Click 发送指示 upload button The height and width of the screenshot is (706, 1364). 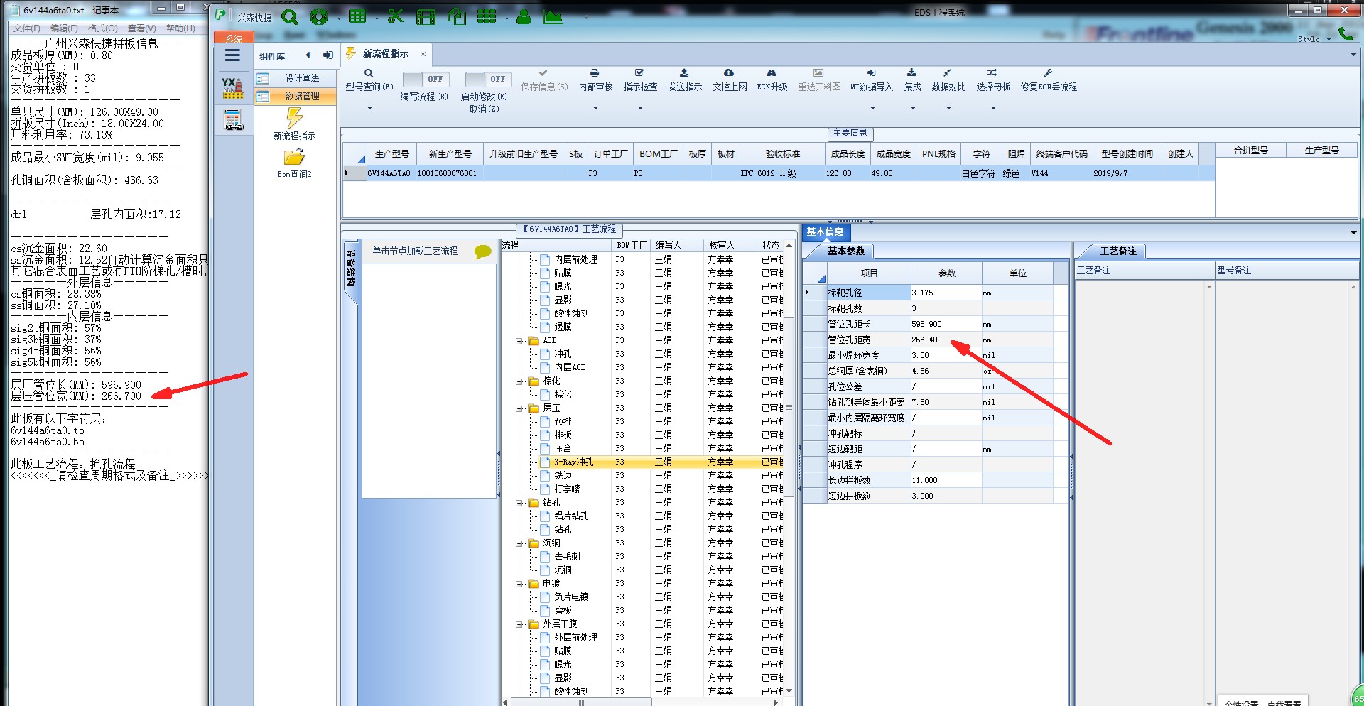pyautogui.click(x=684, y=80)
